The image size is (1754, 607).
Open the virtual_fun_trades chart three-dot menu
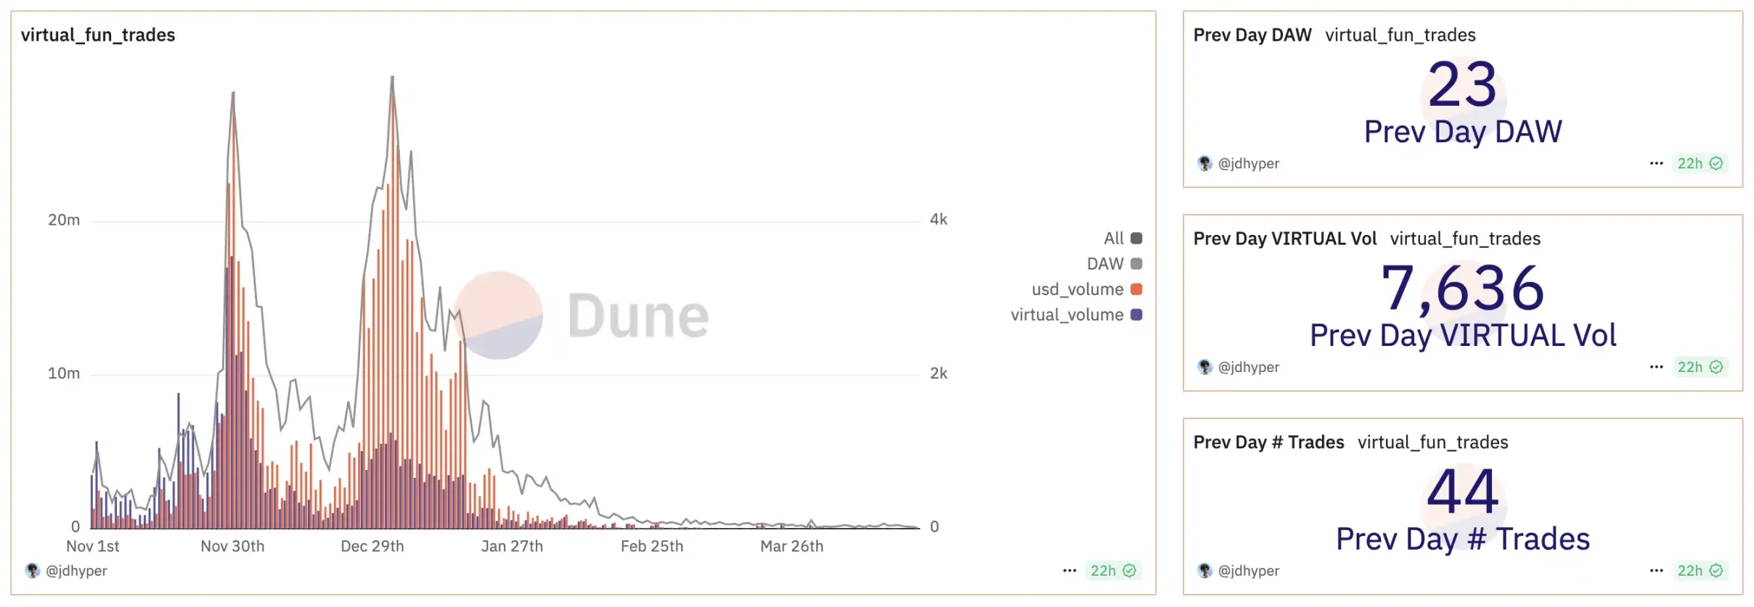coord(1069,571)
